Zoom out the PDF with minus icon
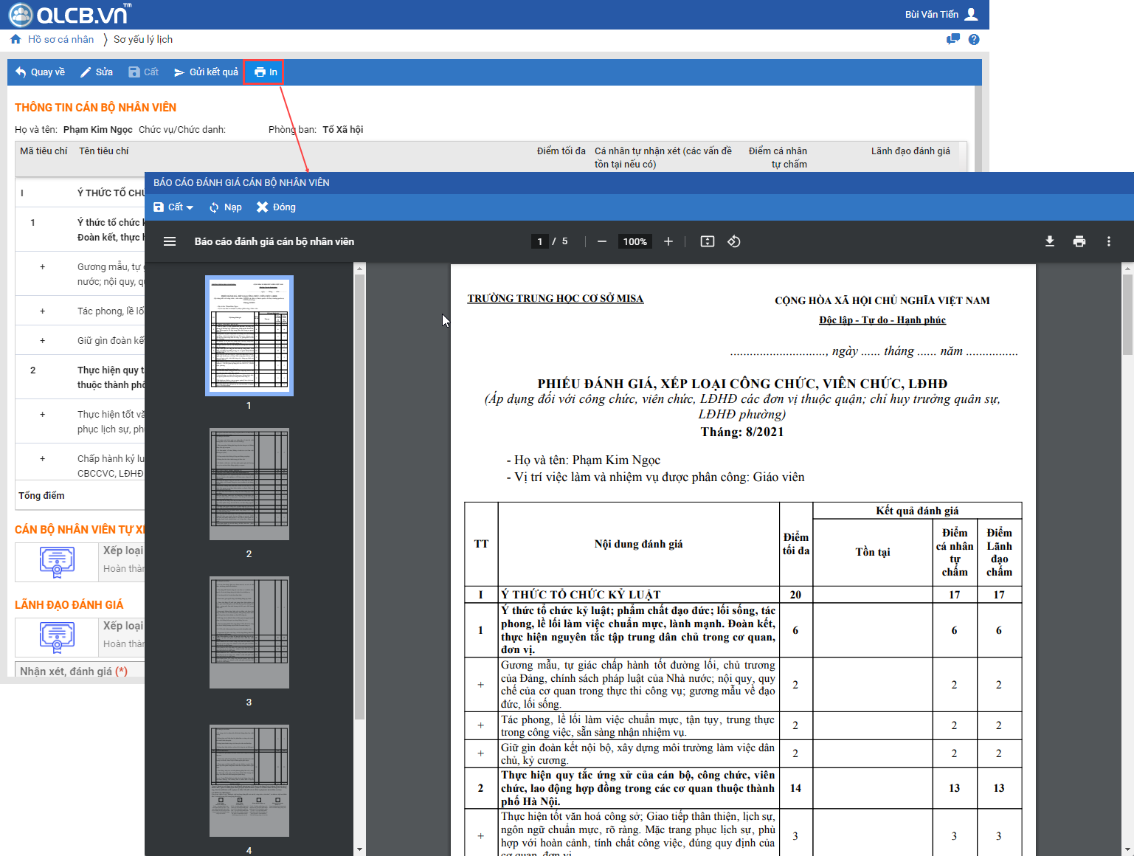The width and height of the screenshot is (1134, 856). tap(602, 241)
